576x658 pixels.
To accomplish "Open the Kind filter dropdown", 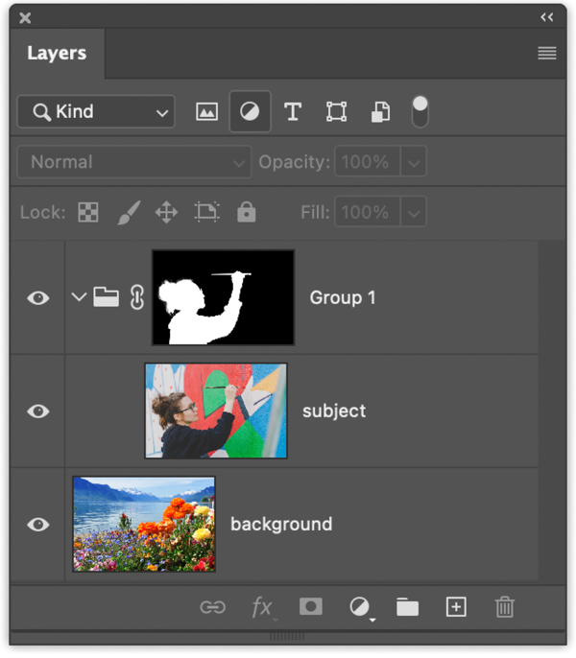I will [96, 112].
